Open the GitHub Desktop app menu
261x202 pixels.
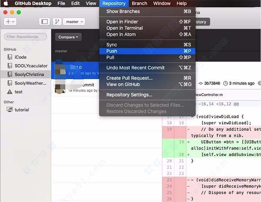click(x=33, y=3)
